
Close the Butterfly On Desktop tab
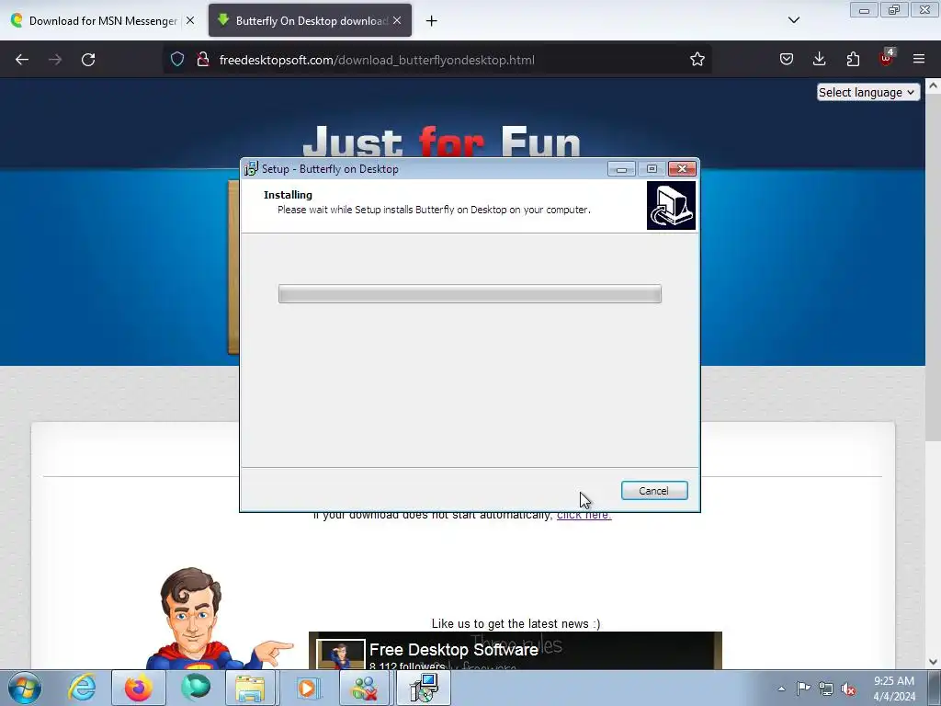397,20
